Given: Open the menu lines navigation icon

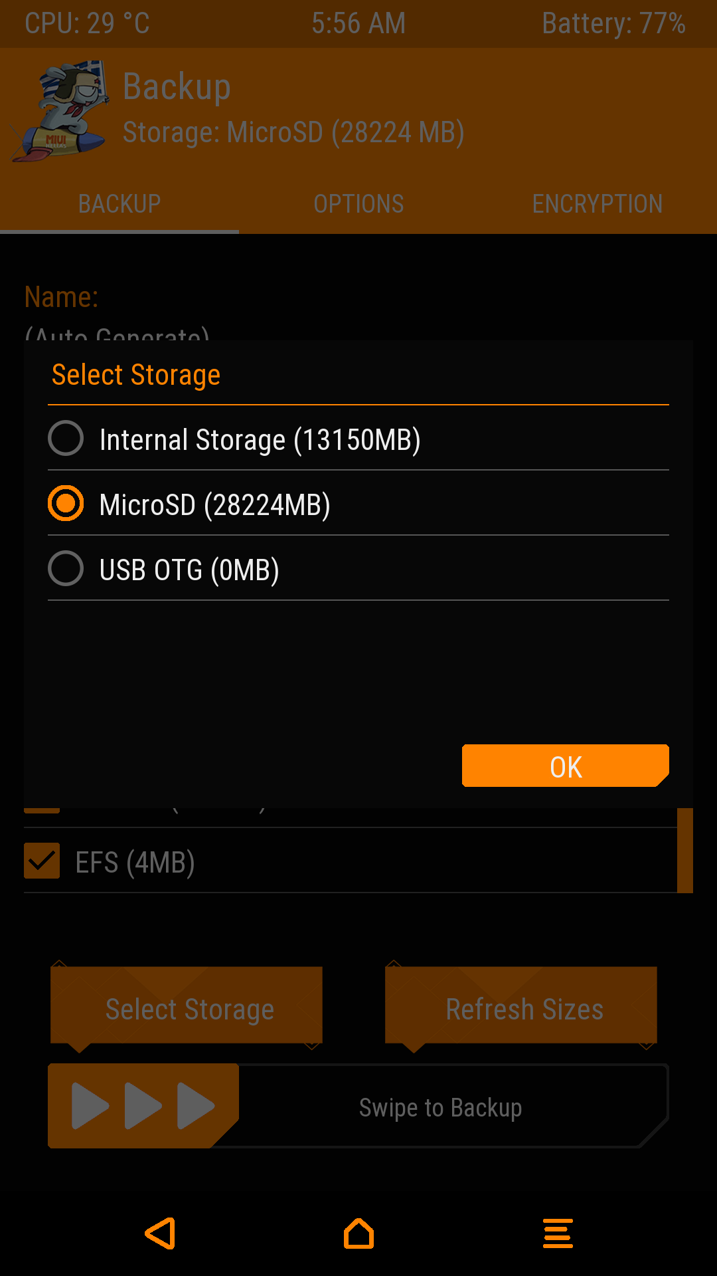Looking at the screenshot, I should tap(558, 1233).
